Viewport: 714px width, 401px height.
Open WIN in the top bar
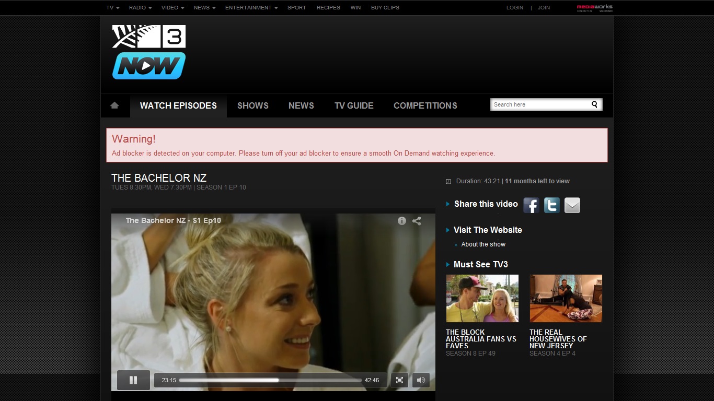355,8
